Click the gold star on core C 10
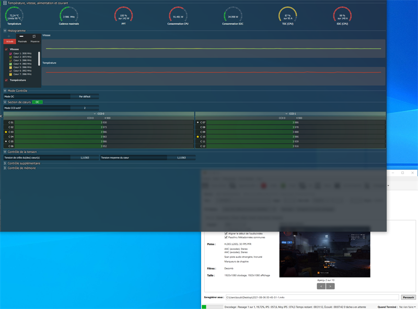This screenshot has width=418, height=309. (198, 137)
